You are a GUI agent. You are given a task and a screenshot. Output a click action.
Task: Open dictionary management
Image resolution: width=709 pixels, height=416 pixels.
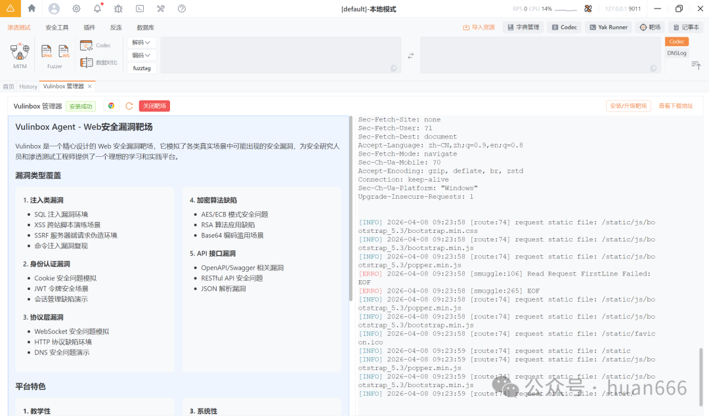tap(523, 27)
